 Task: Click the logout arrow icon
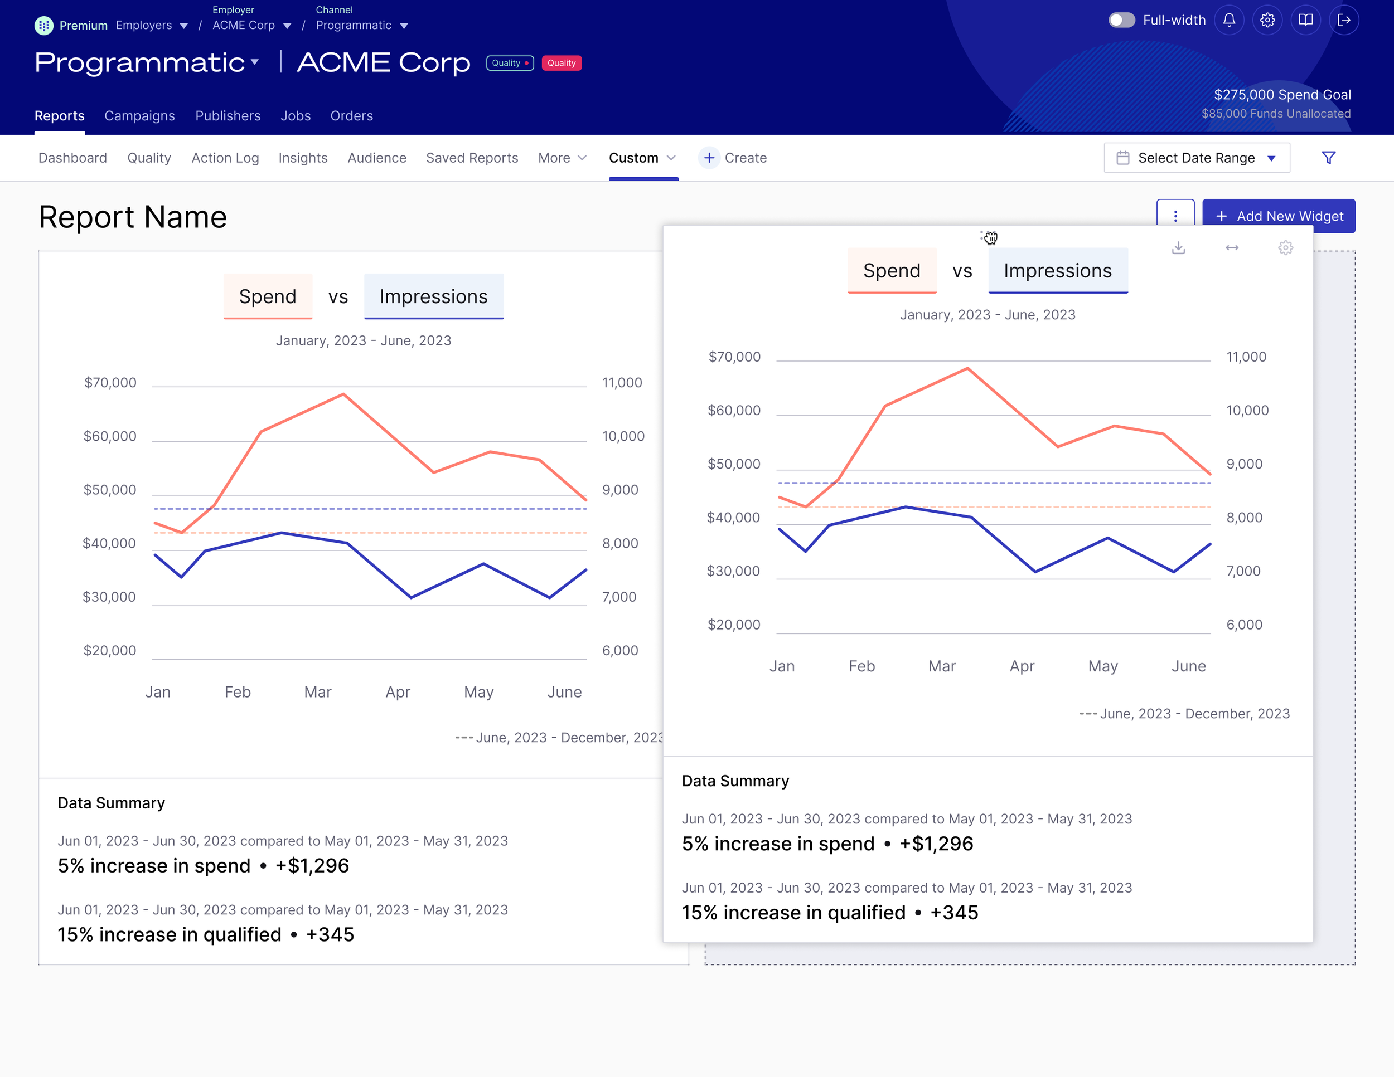1344,21
